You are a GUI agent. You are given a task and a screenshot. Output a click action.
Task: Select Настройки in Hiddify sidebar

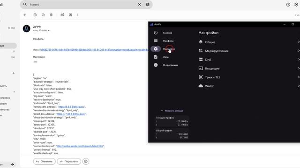click(169, 49)
